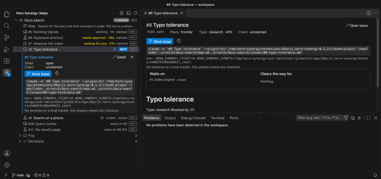Screen dimensions: 381x179
Task: Refresh the Hero Synergy Maps view
Action: [136, 13]
